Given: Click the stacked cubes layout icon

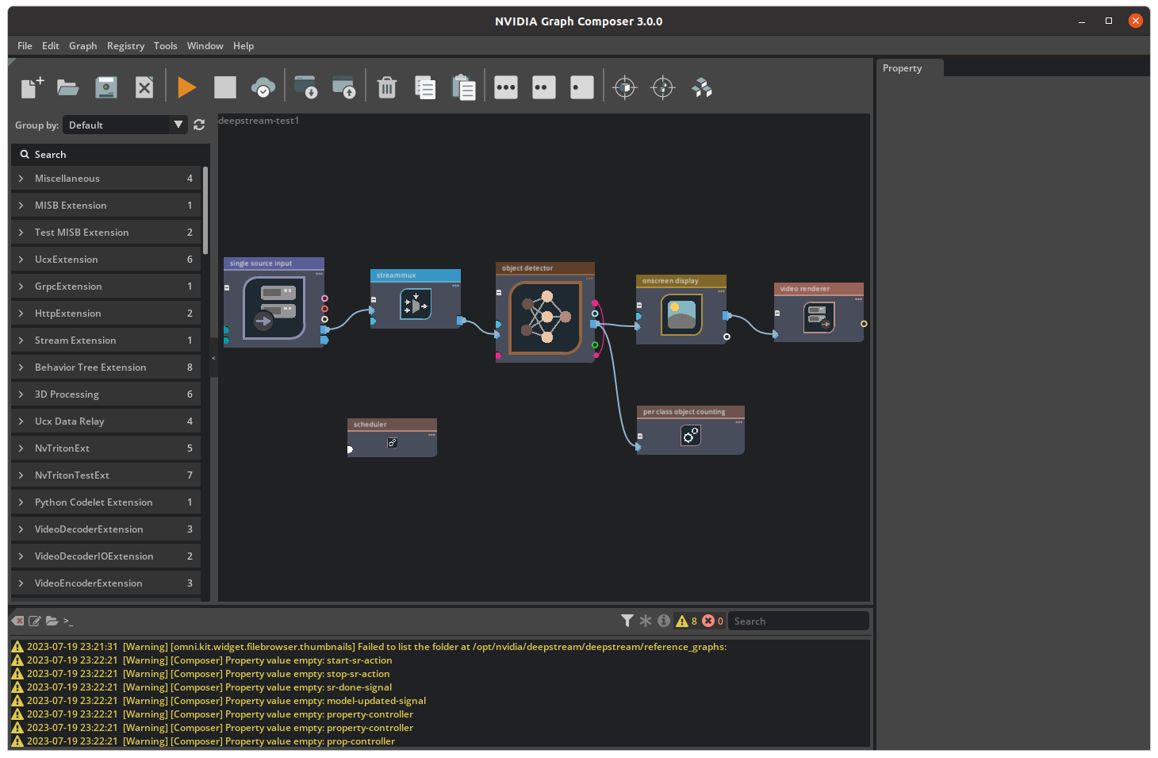Looking at the screenshot, I should click(702, 87).
